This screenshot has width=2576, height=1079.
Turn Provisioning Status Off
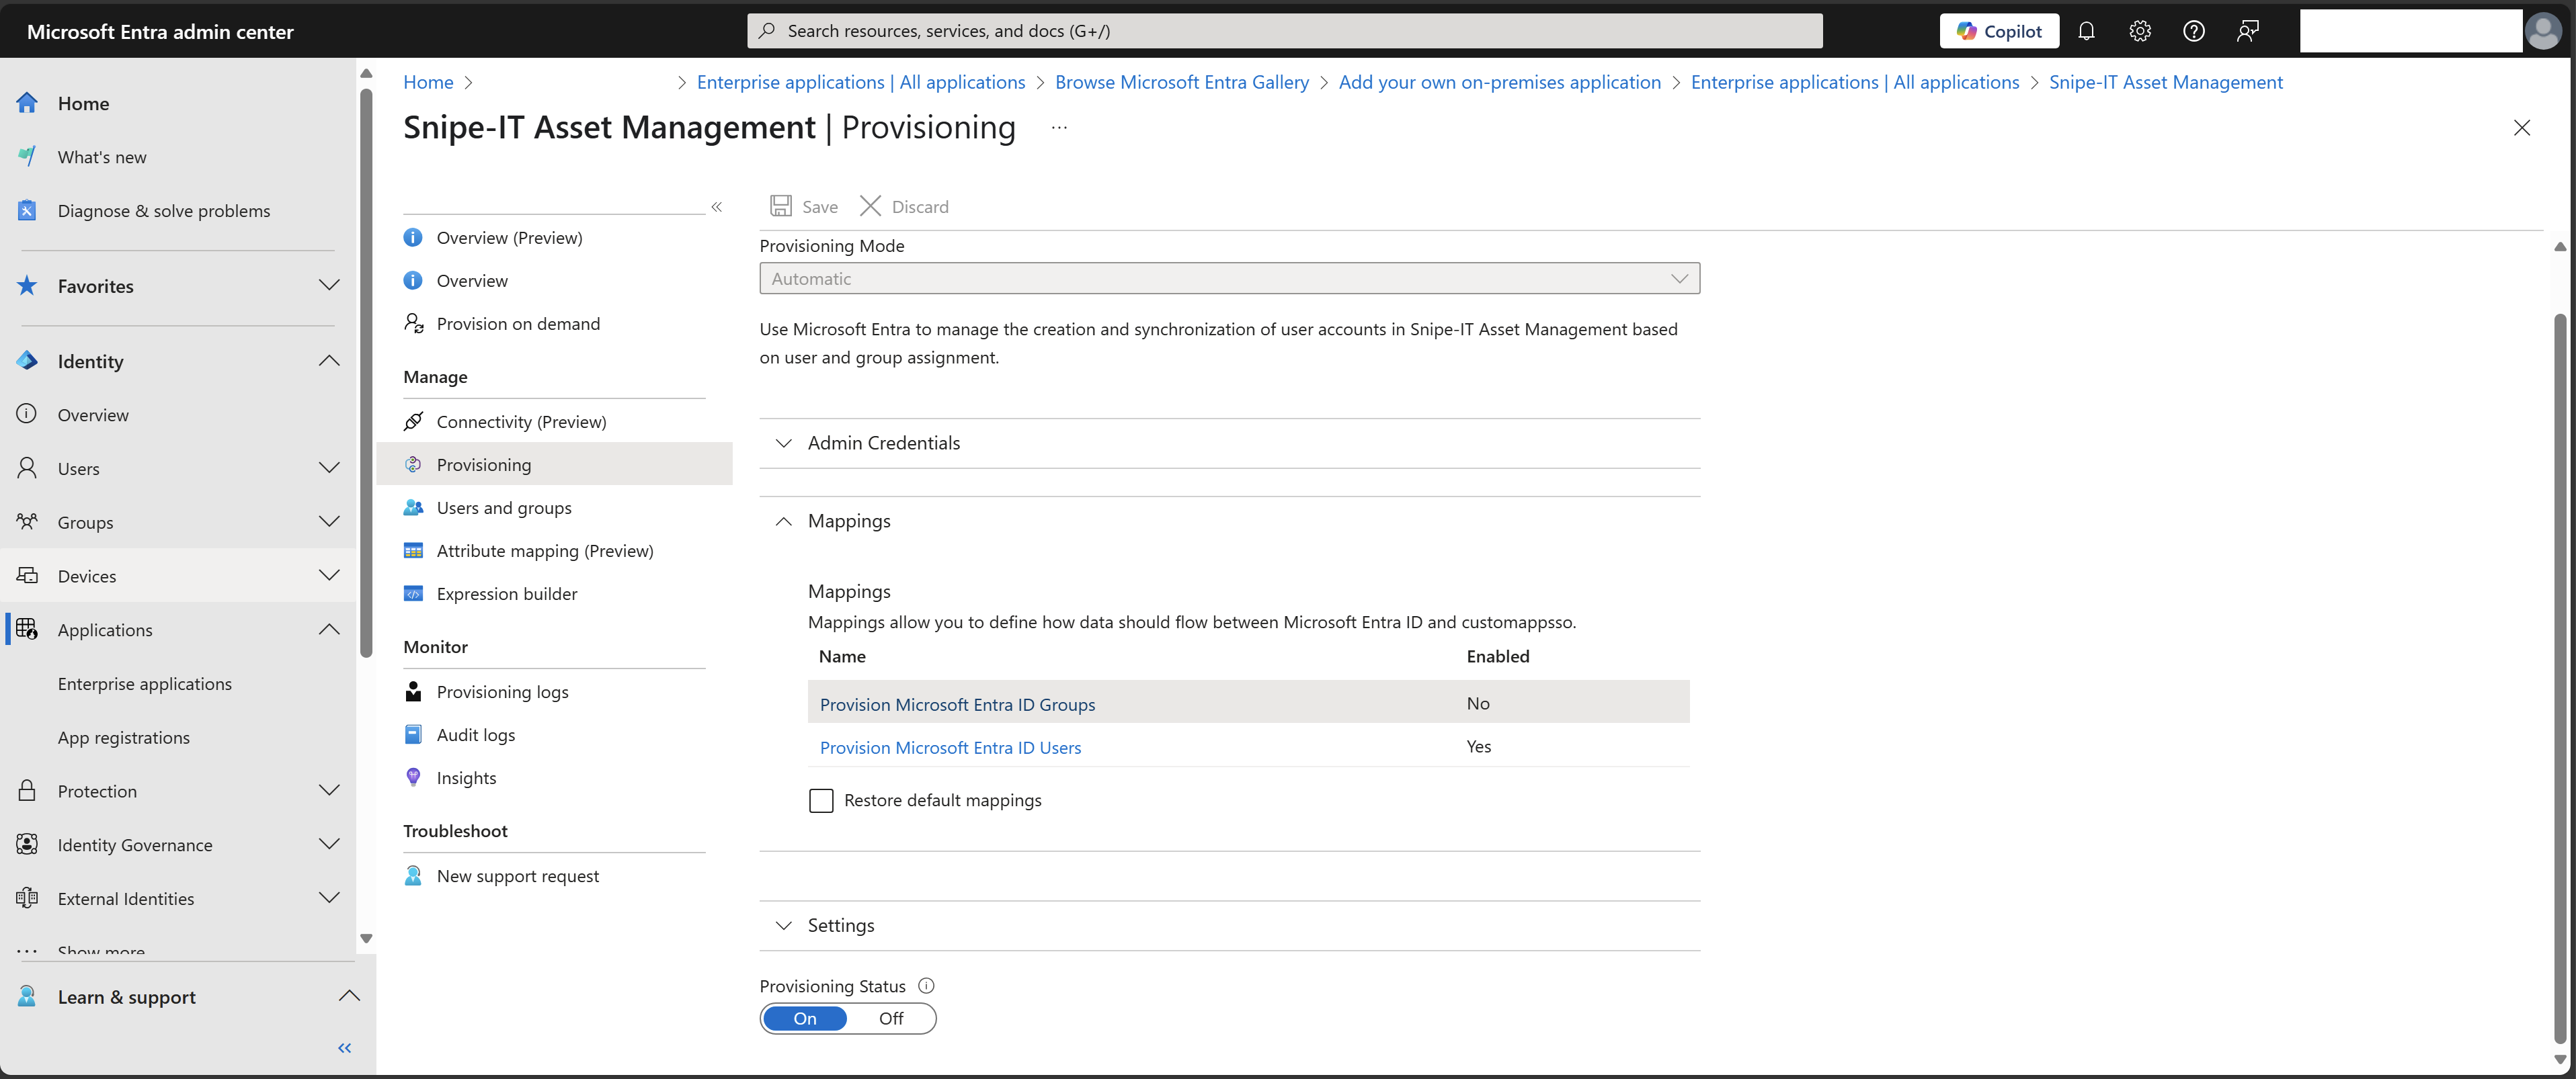[x=891, y=1018]
